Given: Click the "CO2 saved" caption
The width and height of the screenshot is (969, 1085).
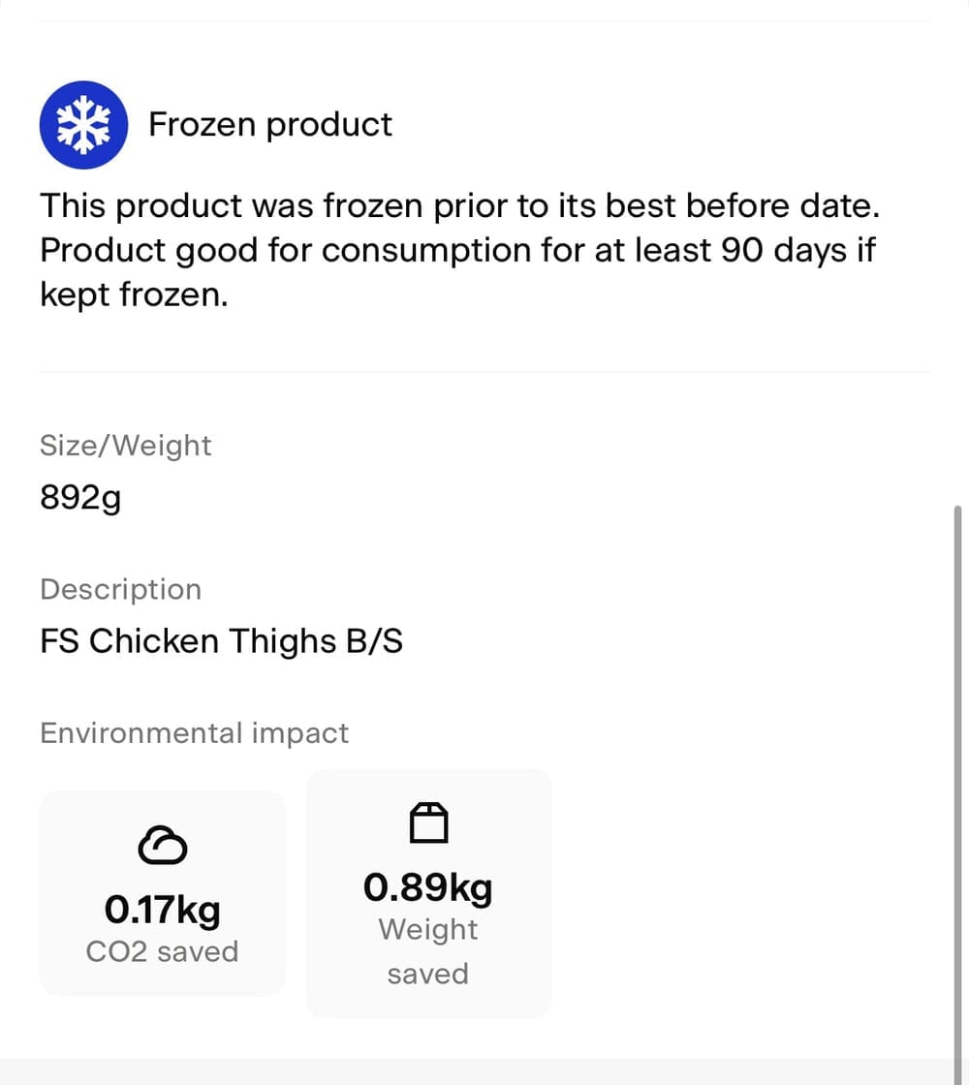Looking at the screenshot, I should (x=162, y=951).
